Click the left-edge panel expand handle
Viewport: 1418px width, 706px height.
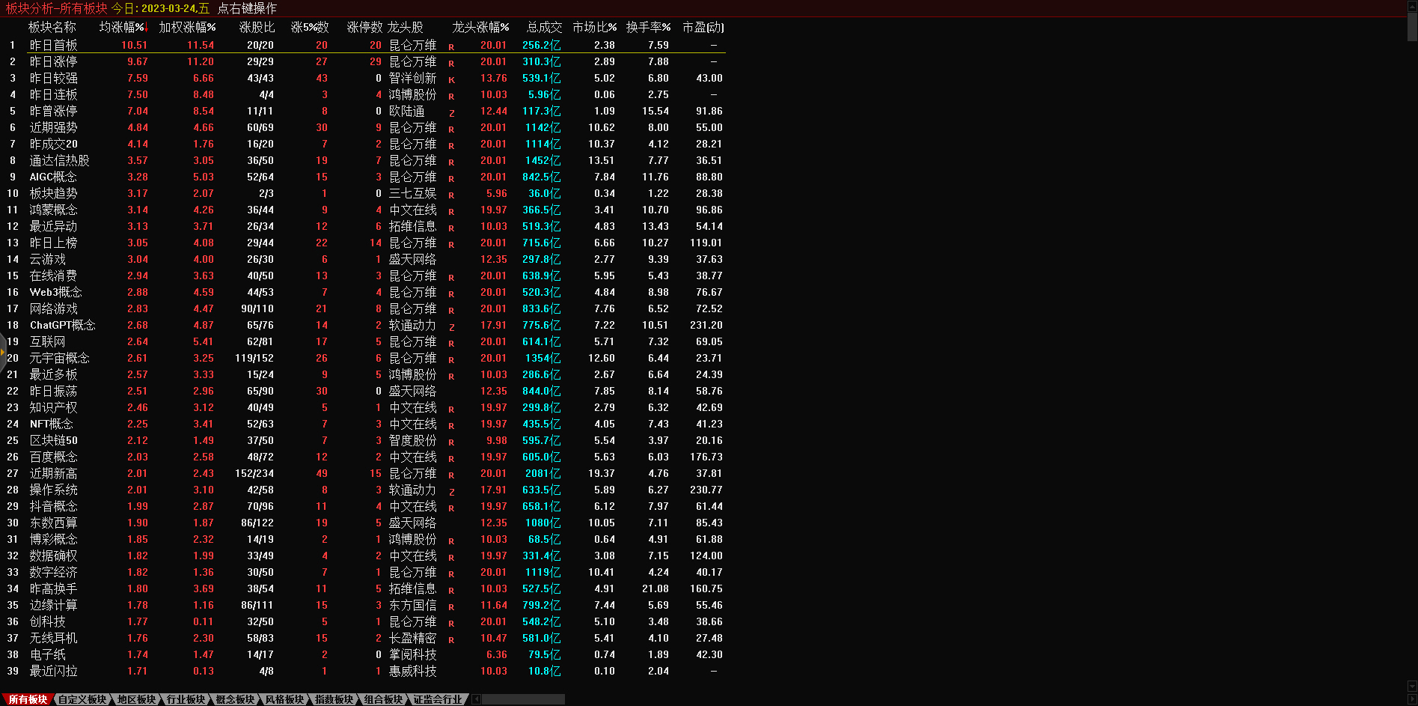click(3, 351)
